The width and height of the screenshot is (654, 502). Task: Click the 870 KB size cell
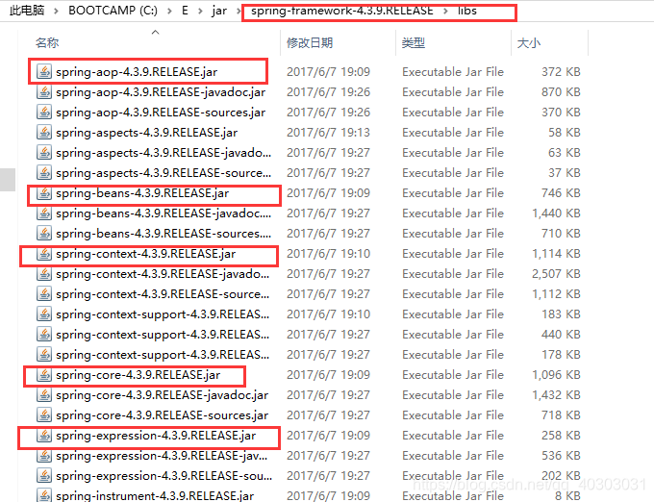click(561, 91)
